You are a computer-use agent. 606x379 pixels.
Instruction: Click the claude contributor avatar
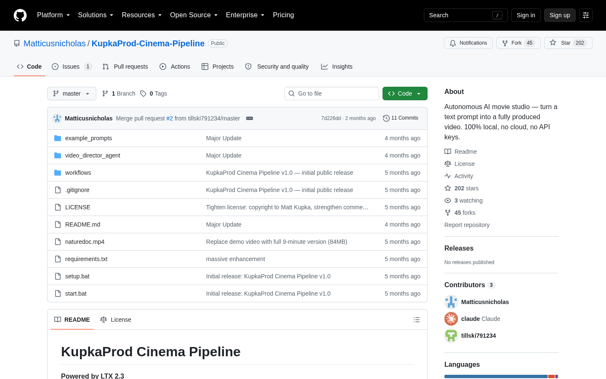click(x=451, y=319)
